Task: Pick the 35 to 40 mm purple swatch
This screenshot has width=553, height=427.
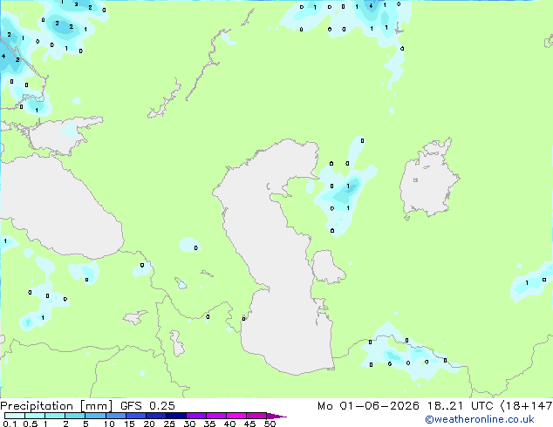Action: pos(215,416)
